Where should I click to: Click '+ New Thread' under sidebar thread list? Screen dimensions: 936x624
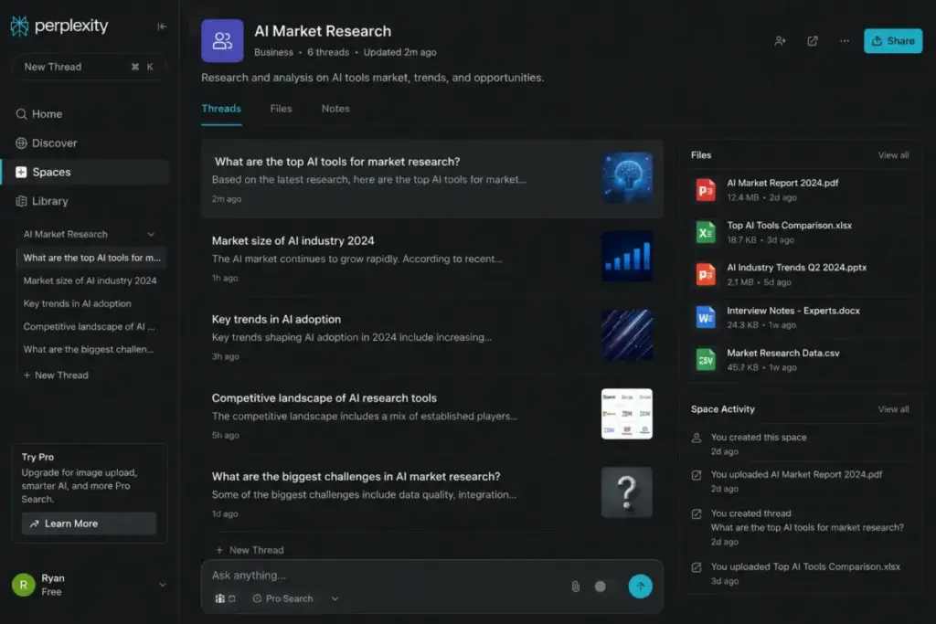click(x=56, y=375)
